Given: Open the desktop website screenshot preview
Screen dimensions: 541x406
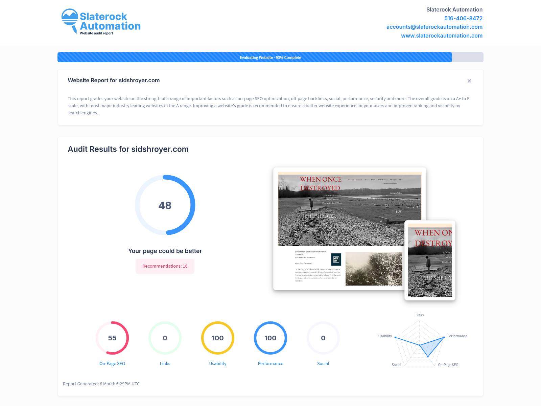Looking at the screenshot, I should pyautogui.click(x=350, y=229).
